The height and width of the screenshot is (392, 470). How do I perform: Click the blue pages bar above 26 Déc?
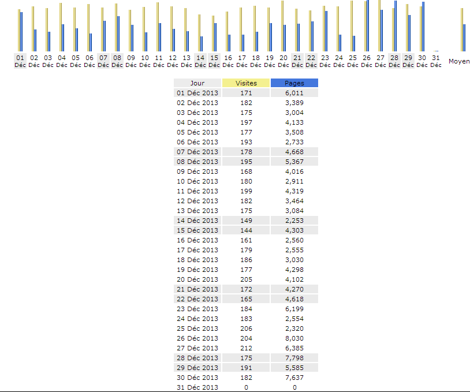pos(368,26)
